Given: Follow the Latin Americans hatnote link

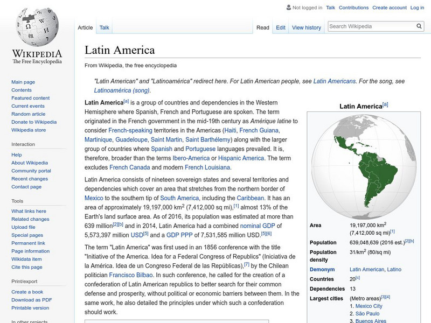Looking at the screenshot, I should (335, 81).
